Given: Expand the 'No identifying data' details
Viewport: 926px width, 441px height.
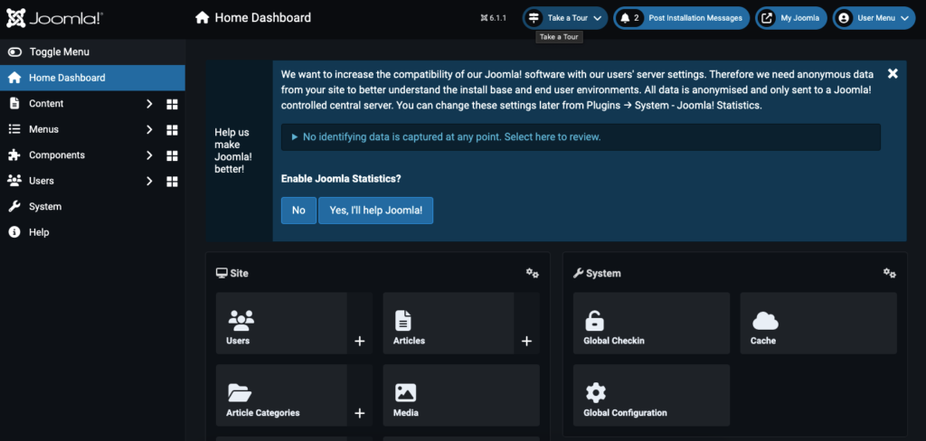Looking at the screenshot, I should coord(581,137).
